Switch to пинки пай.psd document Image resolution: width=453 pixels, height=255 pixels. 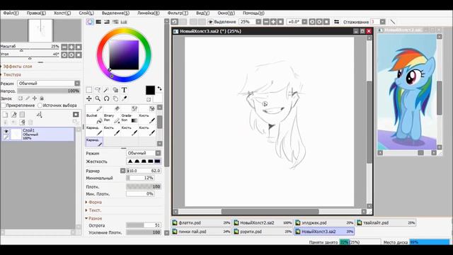[201, 232]
